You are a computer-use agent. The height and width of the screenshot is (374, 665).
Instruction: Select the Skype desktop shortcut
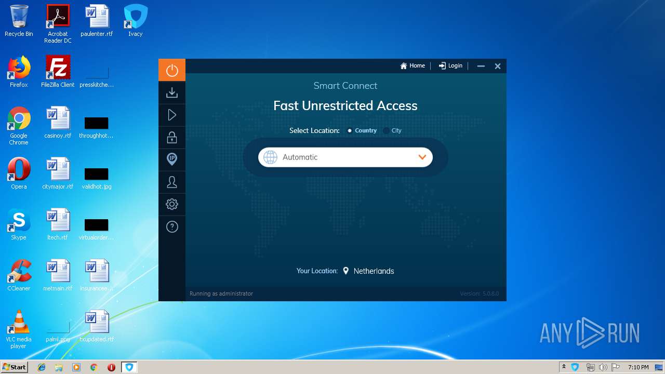click(x=19, y=224)
